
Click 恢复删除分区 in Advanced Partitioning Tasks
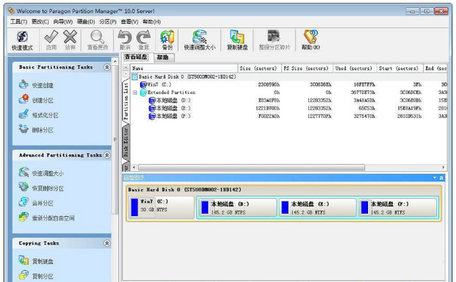[47, 188]
